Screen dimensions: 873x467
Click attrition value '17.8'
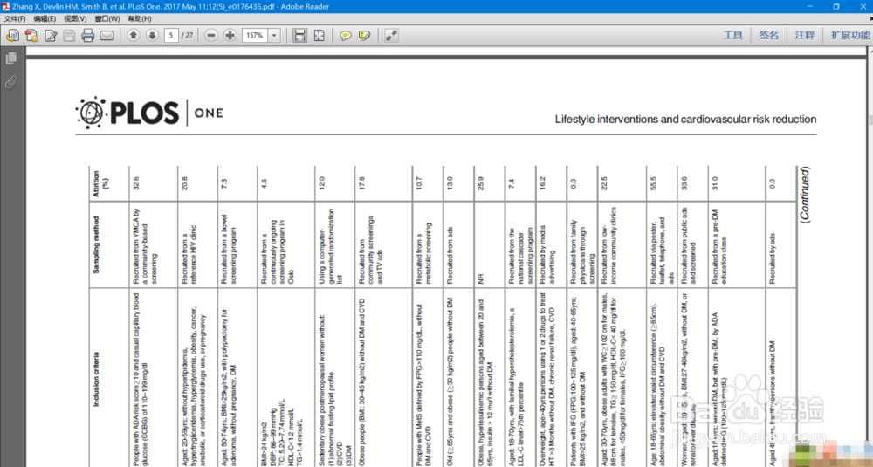click(x=361, y=183)
